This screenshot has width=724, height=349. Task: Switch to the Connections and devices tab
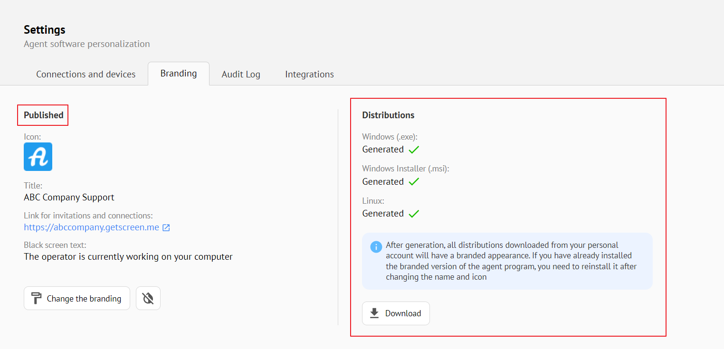pyautogui.click(x=86, y=74)
